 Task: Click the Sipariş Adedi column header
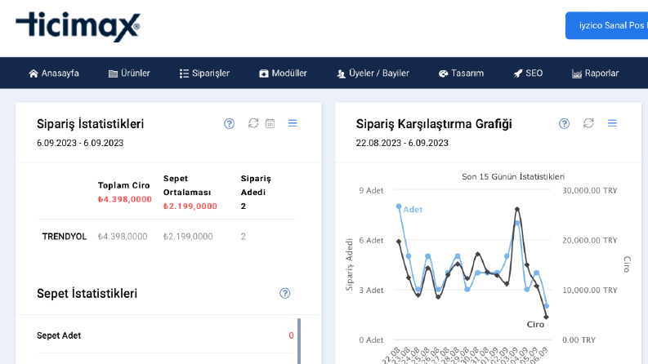[257, 185]
